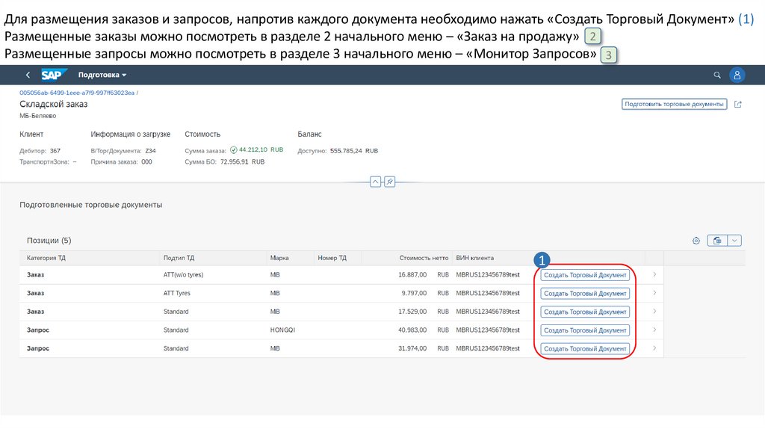Open details of the ATT Tyres row via chevron
Image resolution: width=765 pixels, height=429 pixels.
tap(654, 293)
